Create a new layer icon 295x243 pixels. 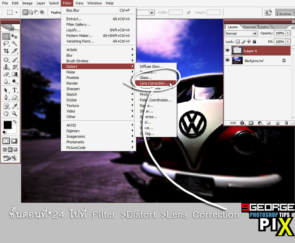click(278, 123)
